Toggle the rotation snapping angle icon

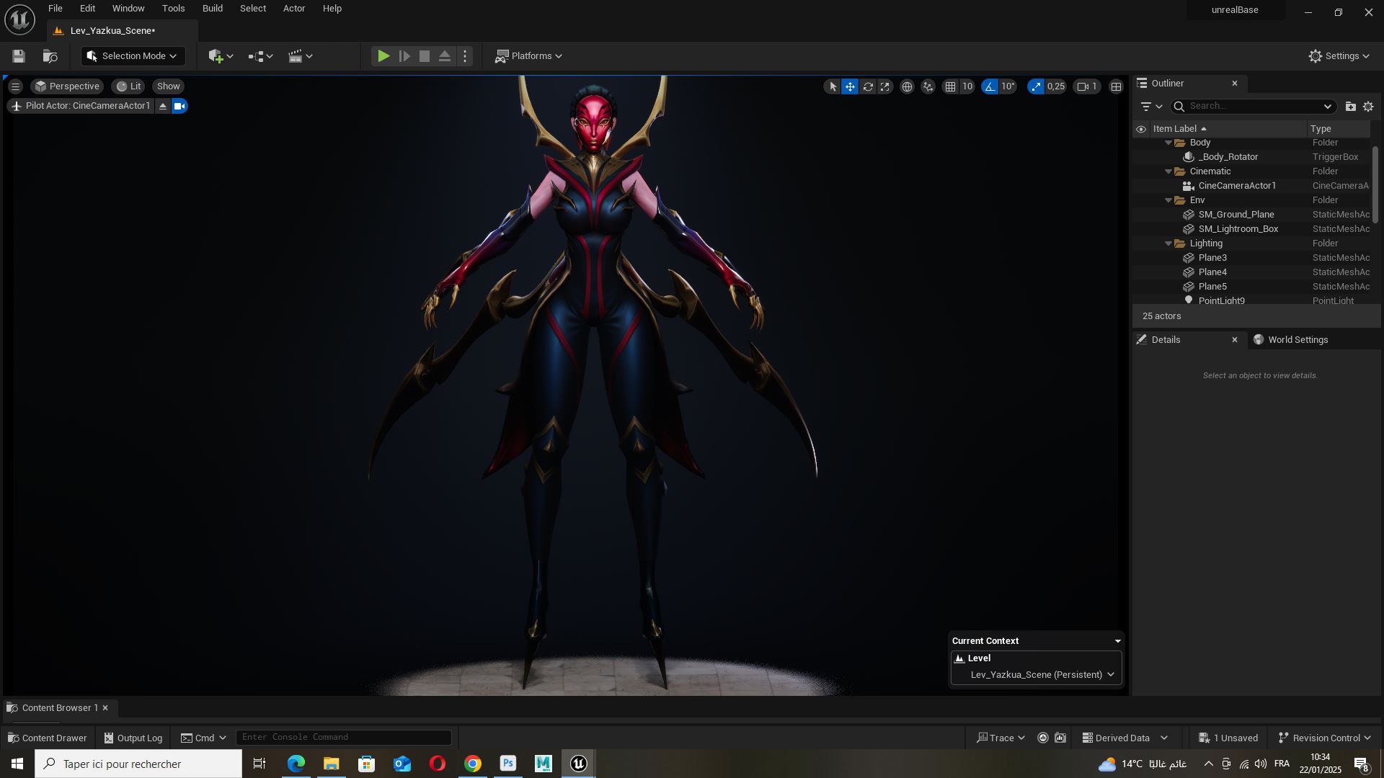[990, 86]
